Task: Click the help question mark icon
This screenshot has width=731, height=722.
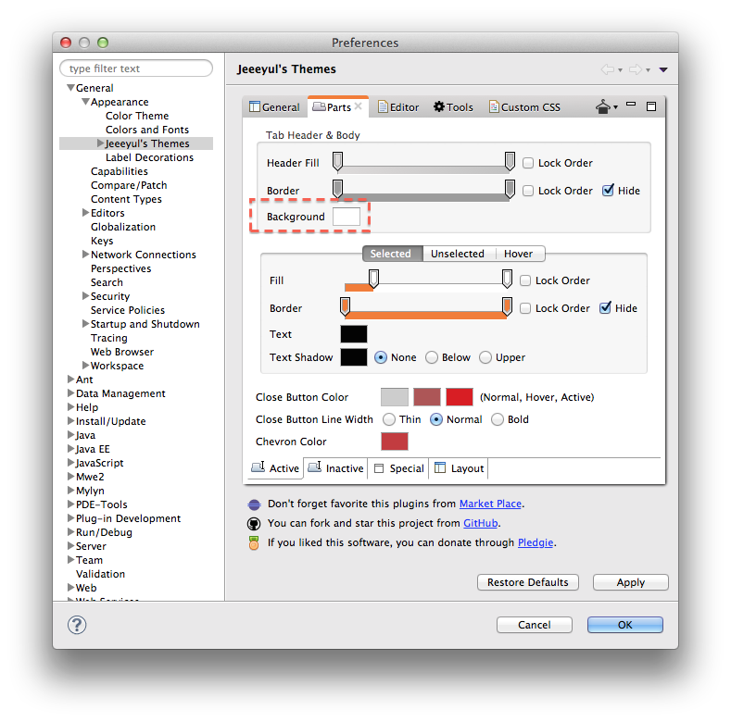Action: pyautogui.click(x=77, y=625)
